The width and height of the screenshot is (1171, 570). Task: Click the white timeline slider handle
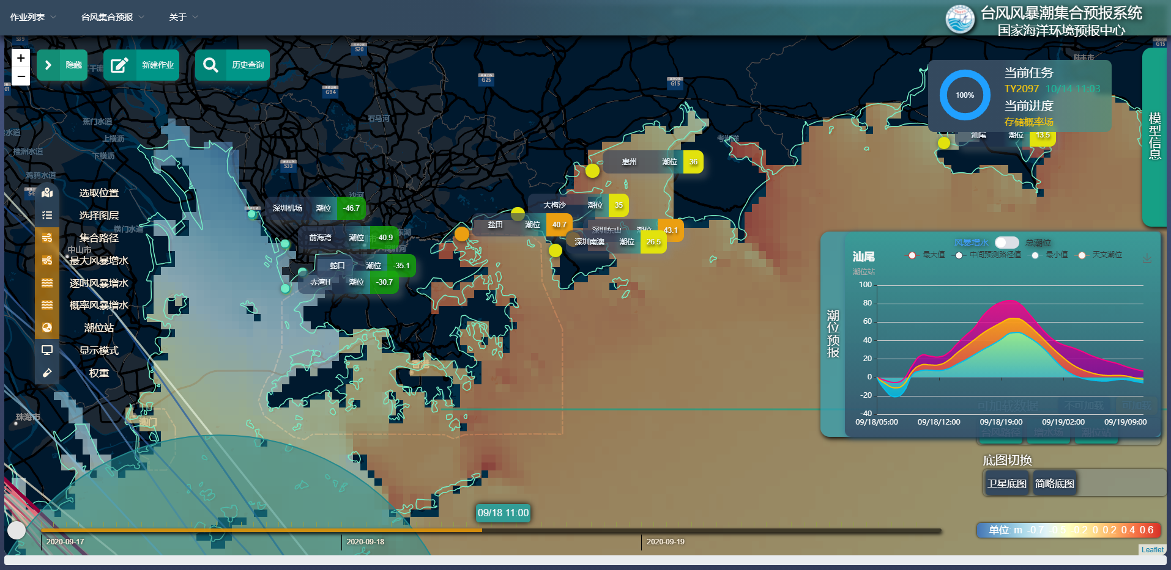(x=17, y=530)
